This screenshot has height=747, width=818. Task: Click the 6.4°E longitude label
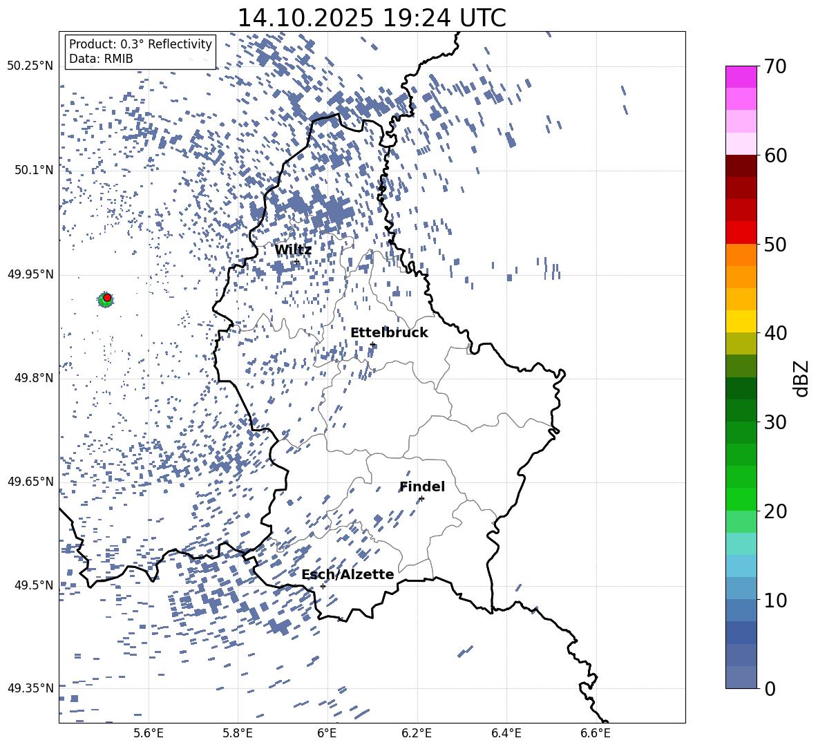(506, 733)
